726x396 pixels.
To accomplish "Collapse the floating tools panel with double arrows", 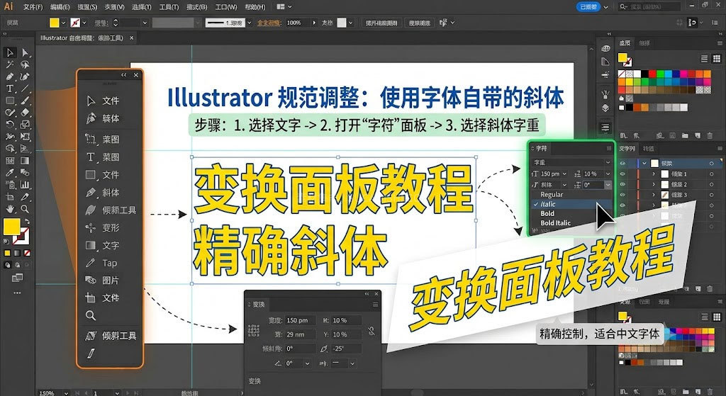I will (x=123, y=75).
